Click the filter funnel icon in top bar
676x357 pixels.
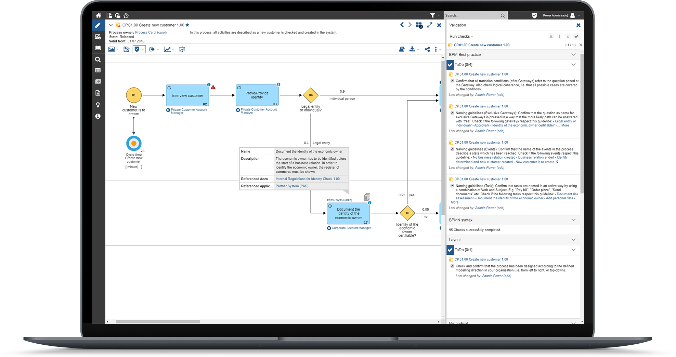pyautogui.click(x=432, y=15)
